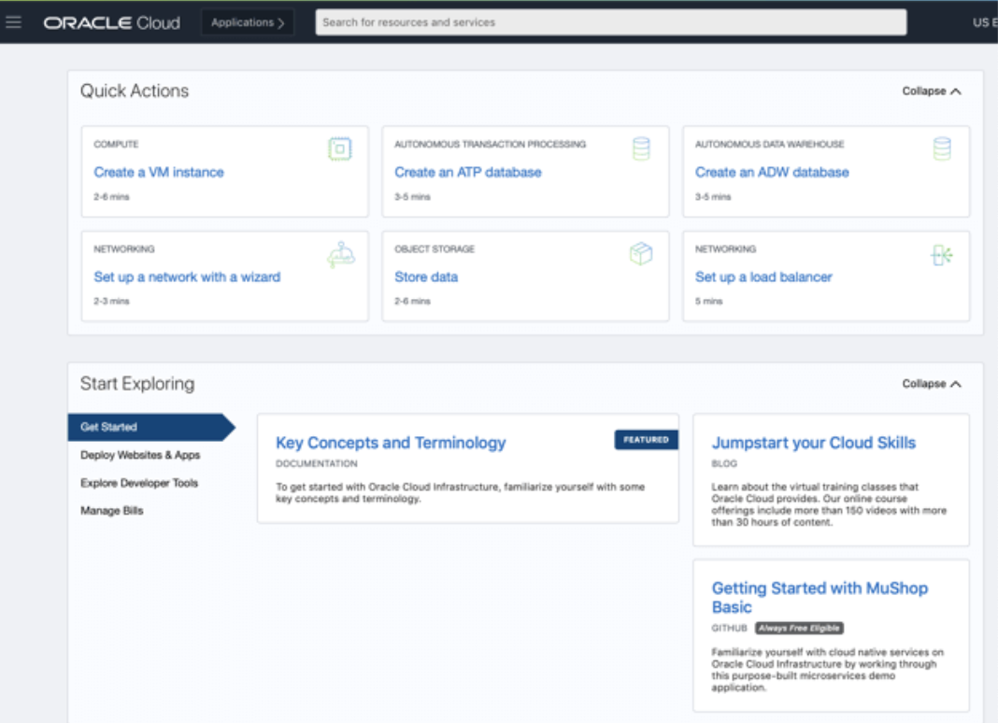This screenshot has width=998, height=723.
Task: Click the DOCUMENTATION label
Action: tap(317, 463)
